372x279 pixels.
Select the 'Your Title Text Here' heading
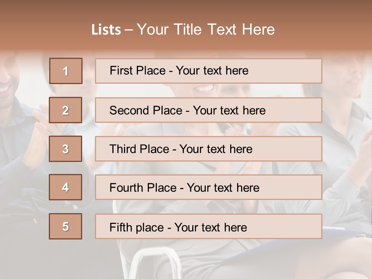(x=206, y=29)
